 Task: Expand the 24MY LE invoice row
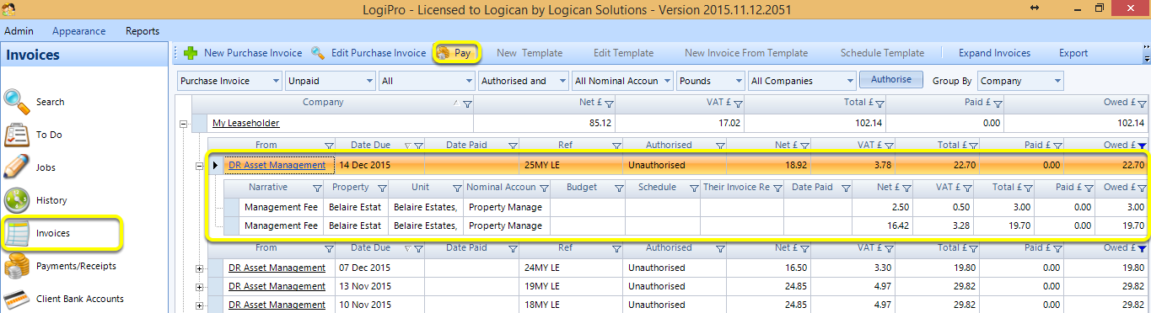pyautogui.click(x=200, y=268)
